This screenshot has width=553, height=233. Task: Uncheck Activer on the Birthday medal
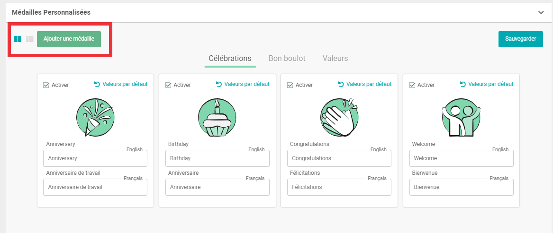click(168, 85)
